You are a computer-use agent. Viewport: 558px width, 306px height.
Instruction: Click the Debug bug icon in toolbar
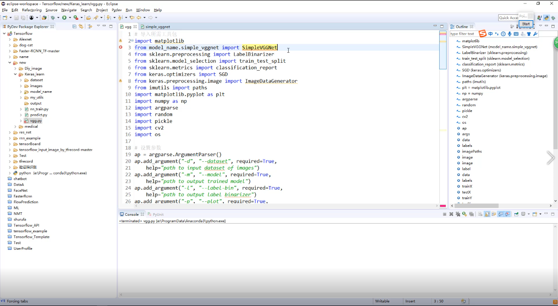pos(52,18)
